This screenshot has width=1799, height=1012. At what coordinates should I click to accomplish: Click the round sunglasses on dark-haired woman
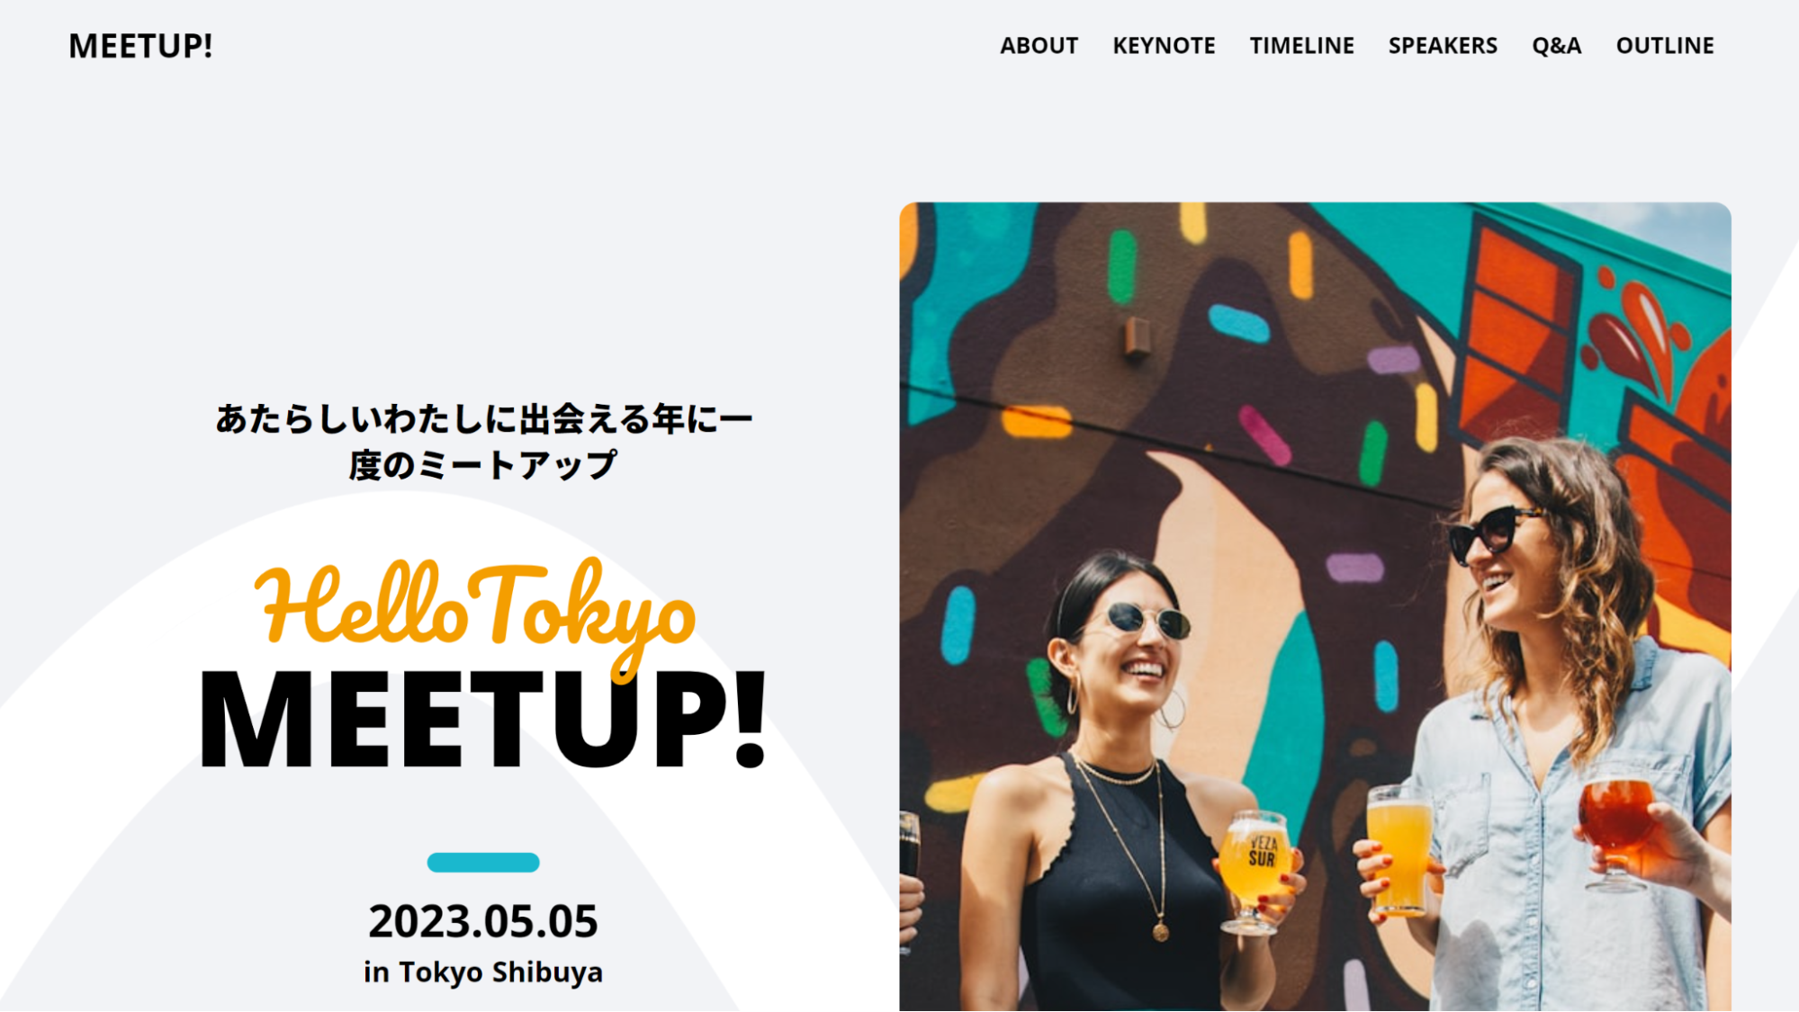(1148, 620)
